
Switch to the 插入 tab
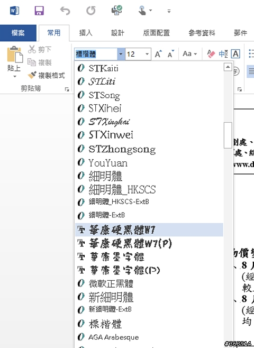point(86,33)
